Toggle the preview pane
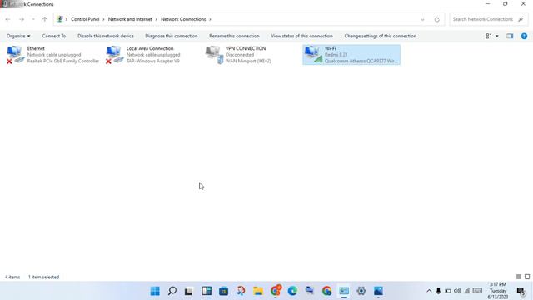533x300 pixels. click(x=510, y=36)
